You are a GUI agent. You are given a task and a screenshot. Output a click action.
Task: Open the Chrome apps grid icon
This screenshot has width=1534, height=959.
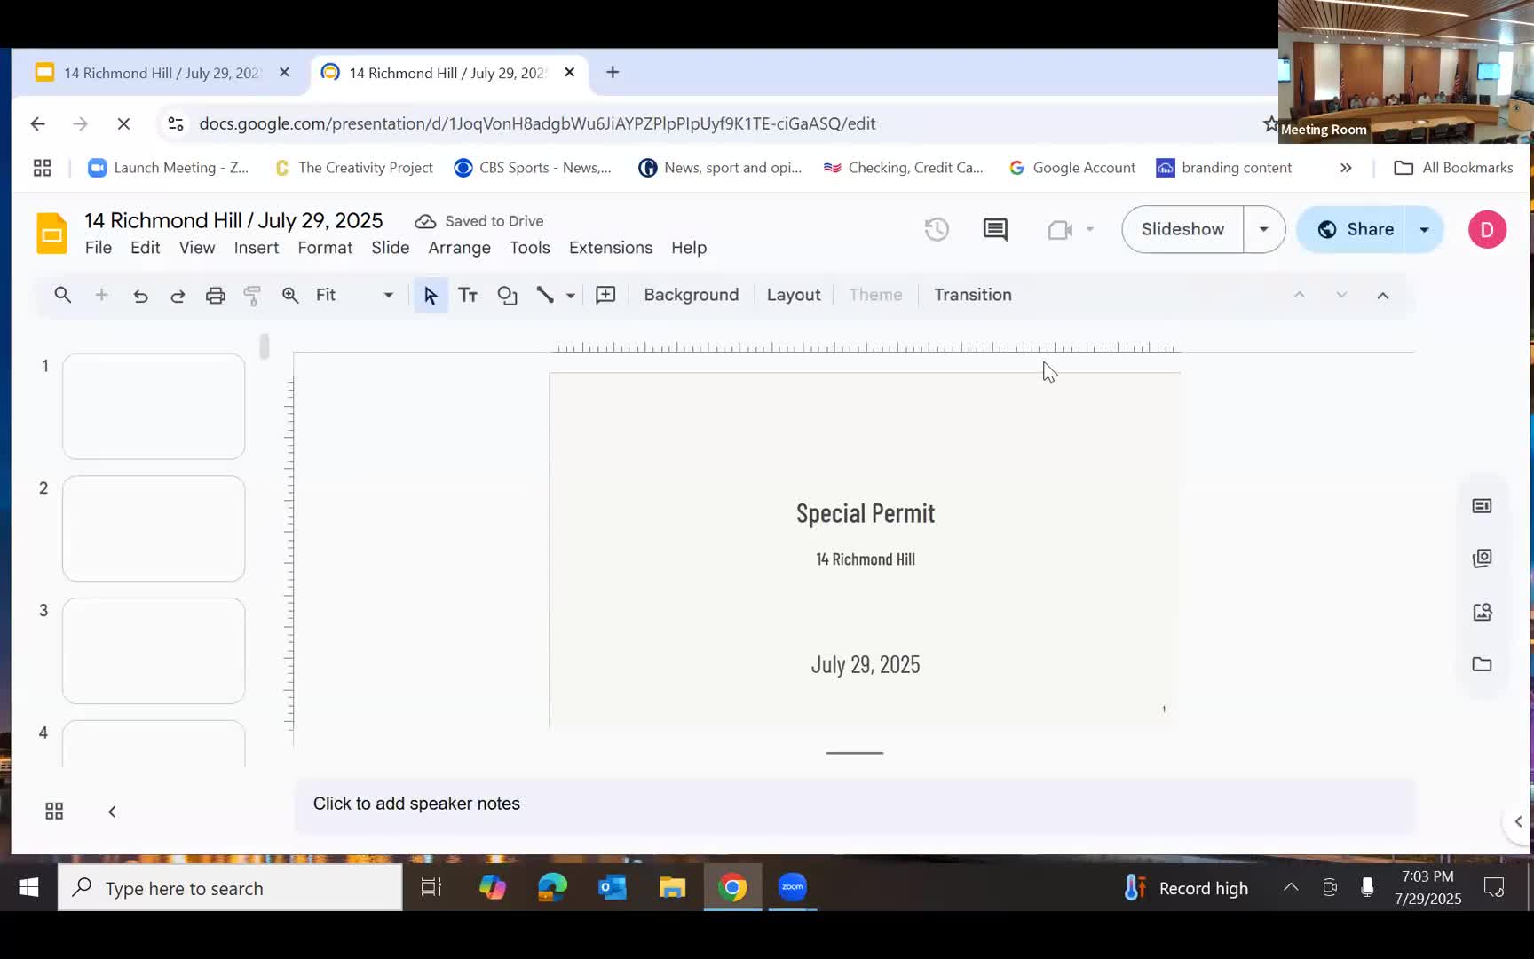click(42, 168)
